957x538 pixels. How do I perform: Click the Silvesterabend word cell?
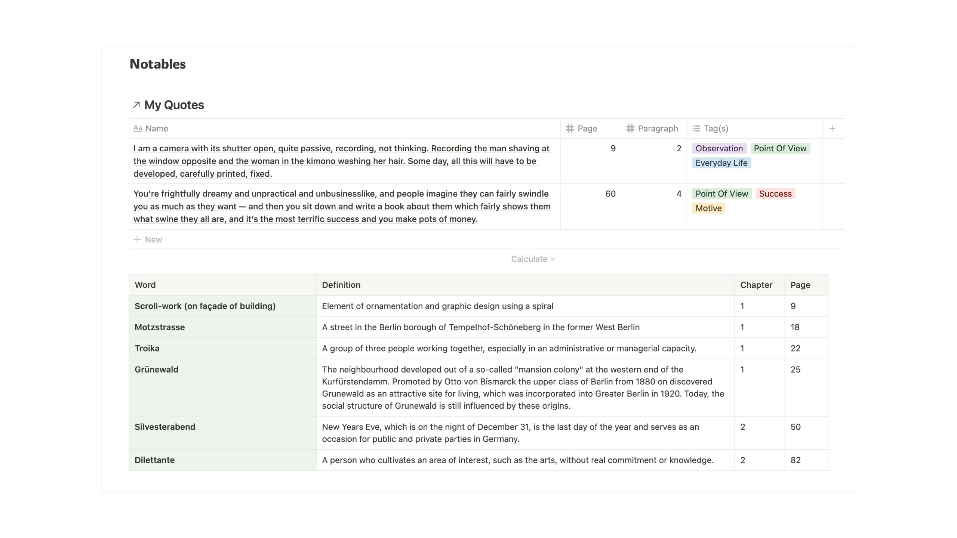click(x=222, y=433)
